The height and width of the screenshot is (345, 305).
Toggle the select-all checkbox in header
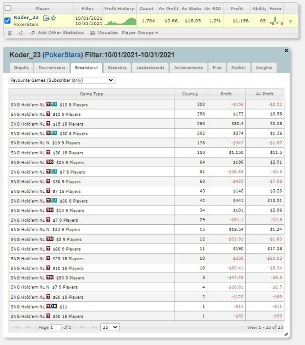click(7, 8)
